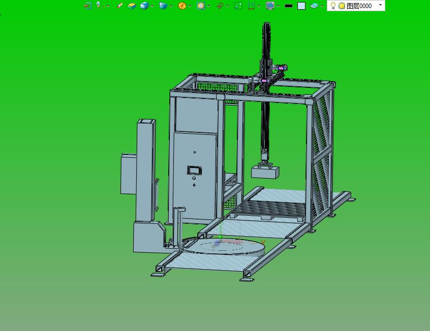Click the 图层0000 layer name text
This screenshot has width=430, height=331.
click(359, 6)
